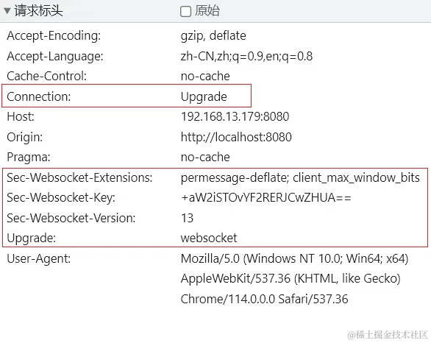Click the websocket value of Upgrade

(x=209, y=238)
